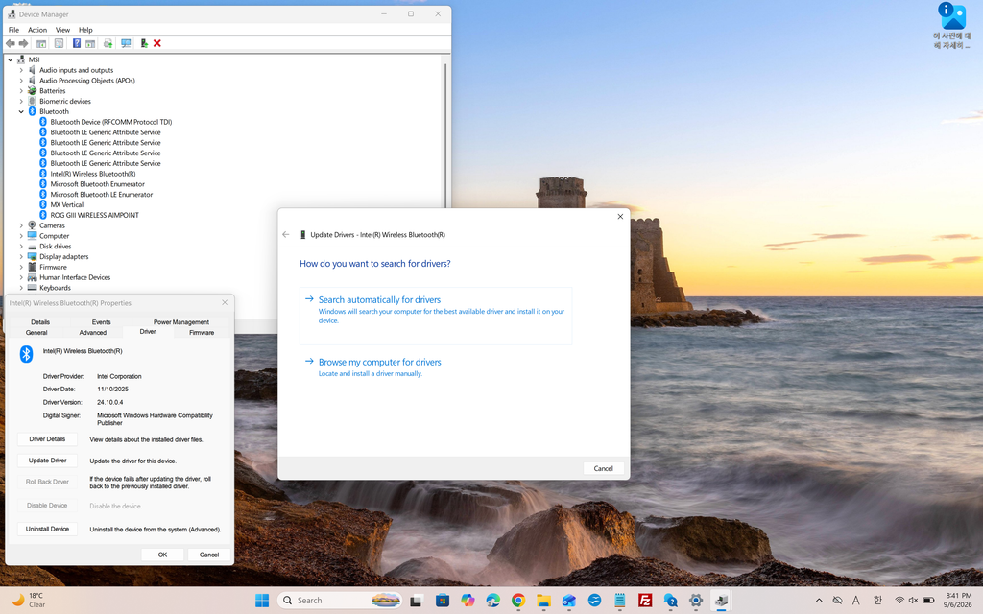The height and width of the screenshot is (614, 983).
Task: Open the View menu in Device Manager
Action: click(62, 30)
